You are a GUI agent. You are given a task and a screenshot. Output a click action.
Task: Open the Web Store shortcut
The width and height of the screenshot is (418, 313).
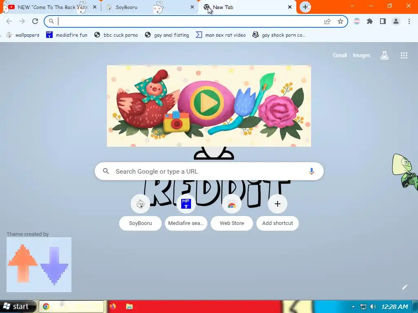tap(232, 213)
